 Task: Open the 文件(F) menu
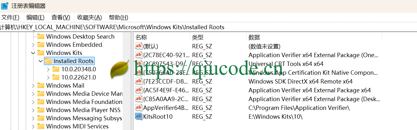tap(10, 18)
